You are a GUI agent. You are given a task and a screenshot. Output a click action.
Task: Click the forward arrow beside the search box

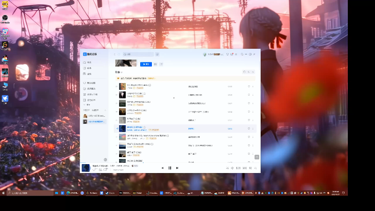point(119,54)
